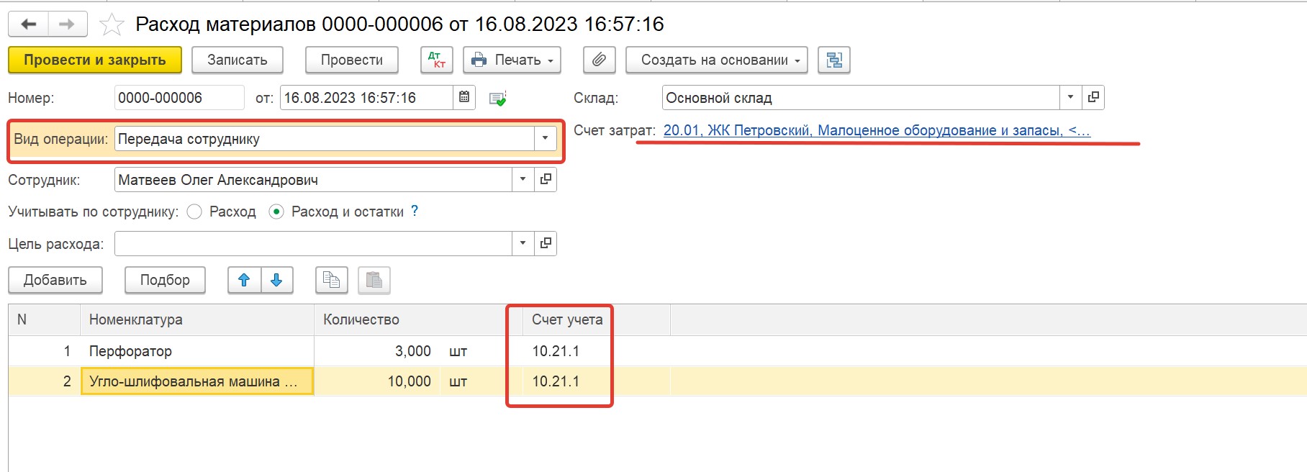Click Провести и закрыть button
1307x472 pixels.
(95, 60)
